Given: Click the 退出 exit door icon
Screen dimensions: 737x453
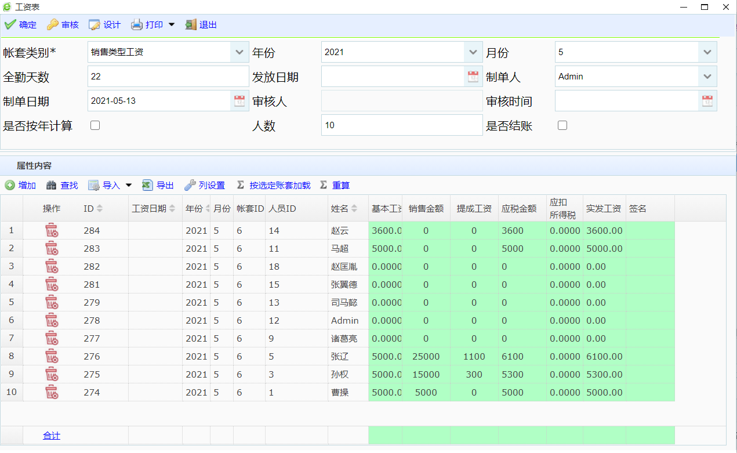Looking at the screenshot, I should point(191,25).
